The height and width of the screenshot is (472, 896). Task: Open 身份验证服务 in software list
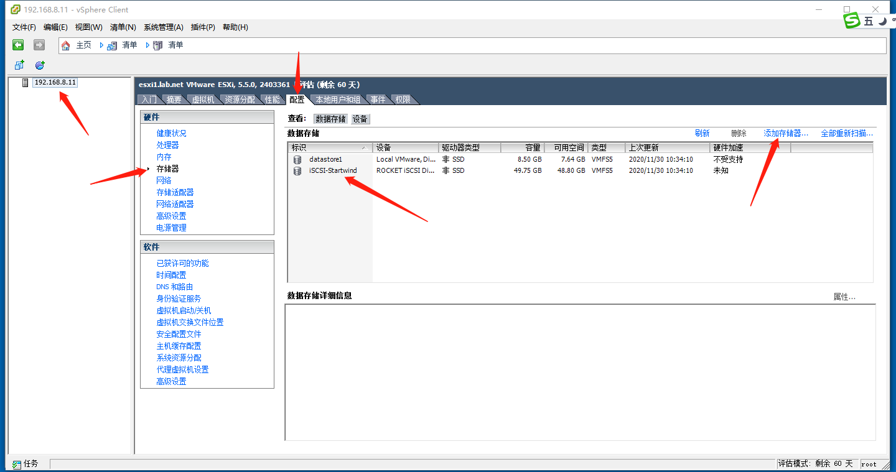click(179, 298)
